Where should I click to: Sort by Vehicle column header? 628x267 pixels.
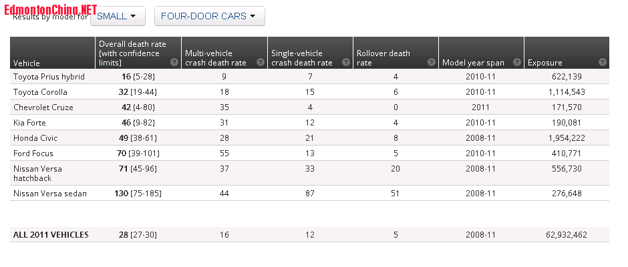pos(27,63)
